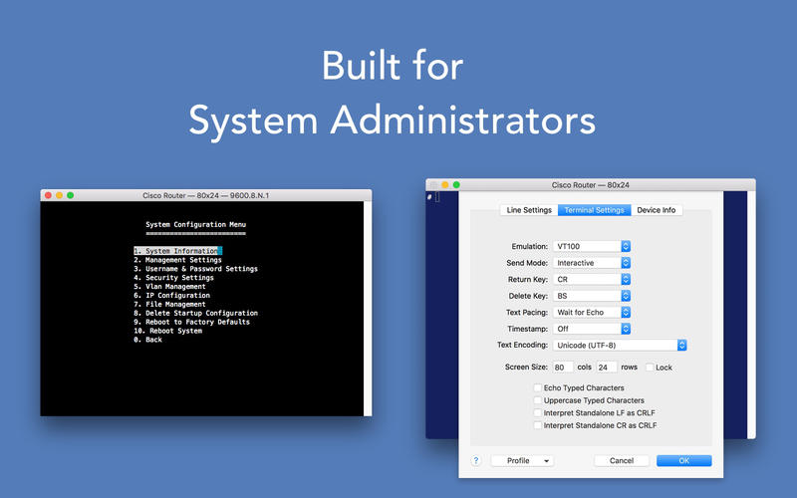The width and height of the screenshot is (797, 498).
Task: Enable Echo Typed Characters checkbox
Action: point(538,387)
